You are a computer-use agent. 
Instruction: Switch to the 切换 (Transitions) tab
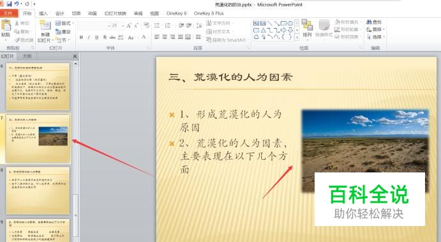pos(76,13)
